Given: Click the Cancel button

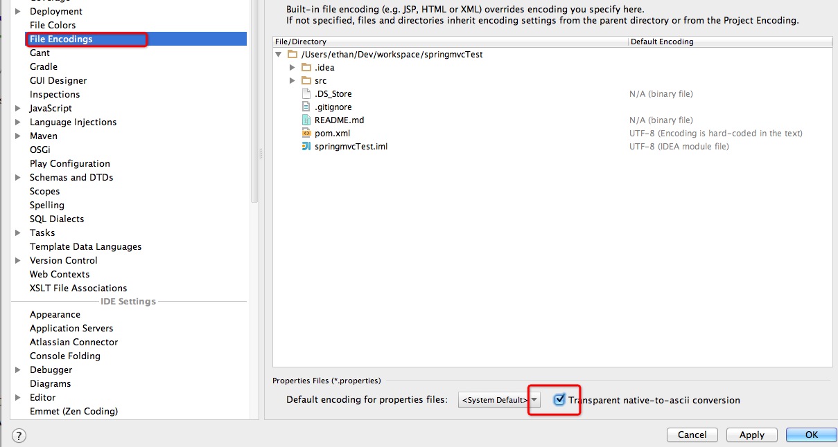Looking at the screenshot, I should point(692,435).
